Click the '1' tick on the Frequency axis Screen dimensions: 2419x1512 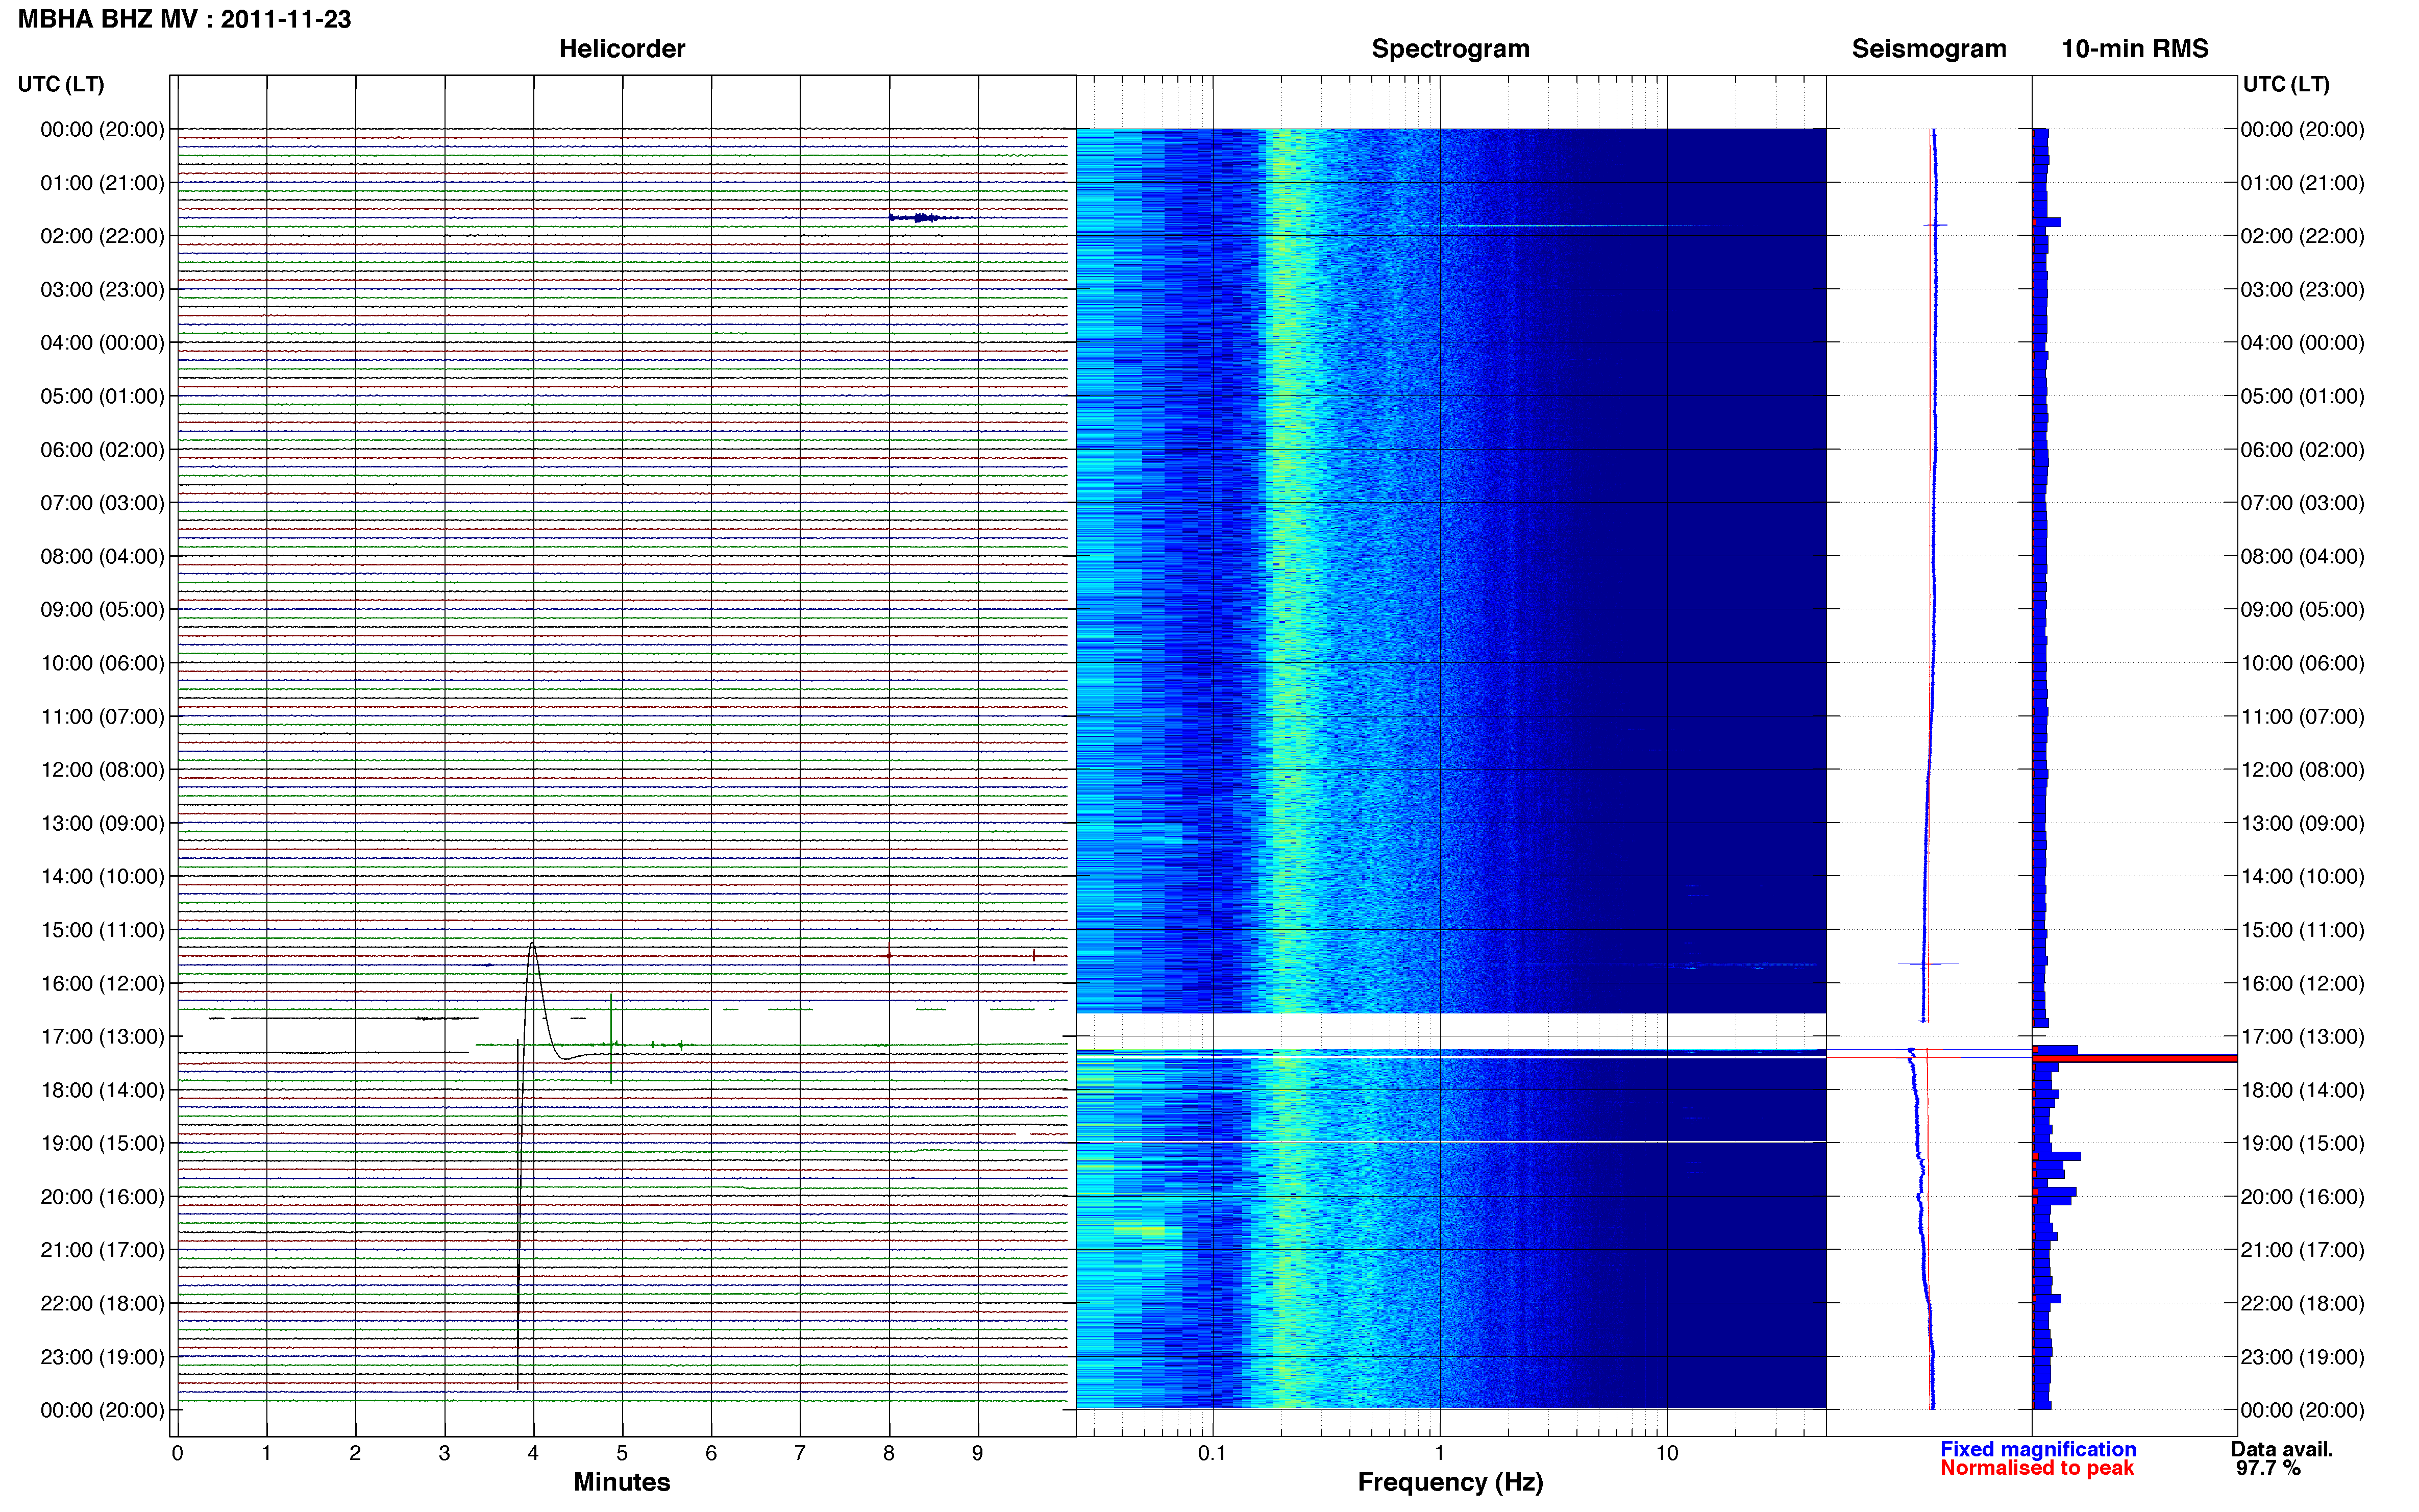1440,1453
